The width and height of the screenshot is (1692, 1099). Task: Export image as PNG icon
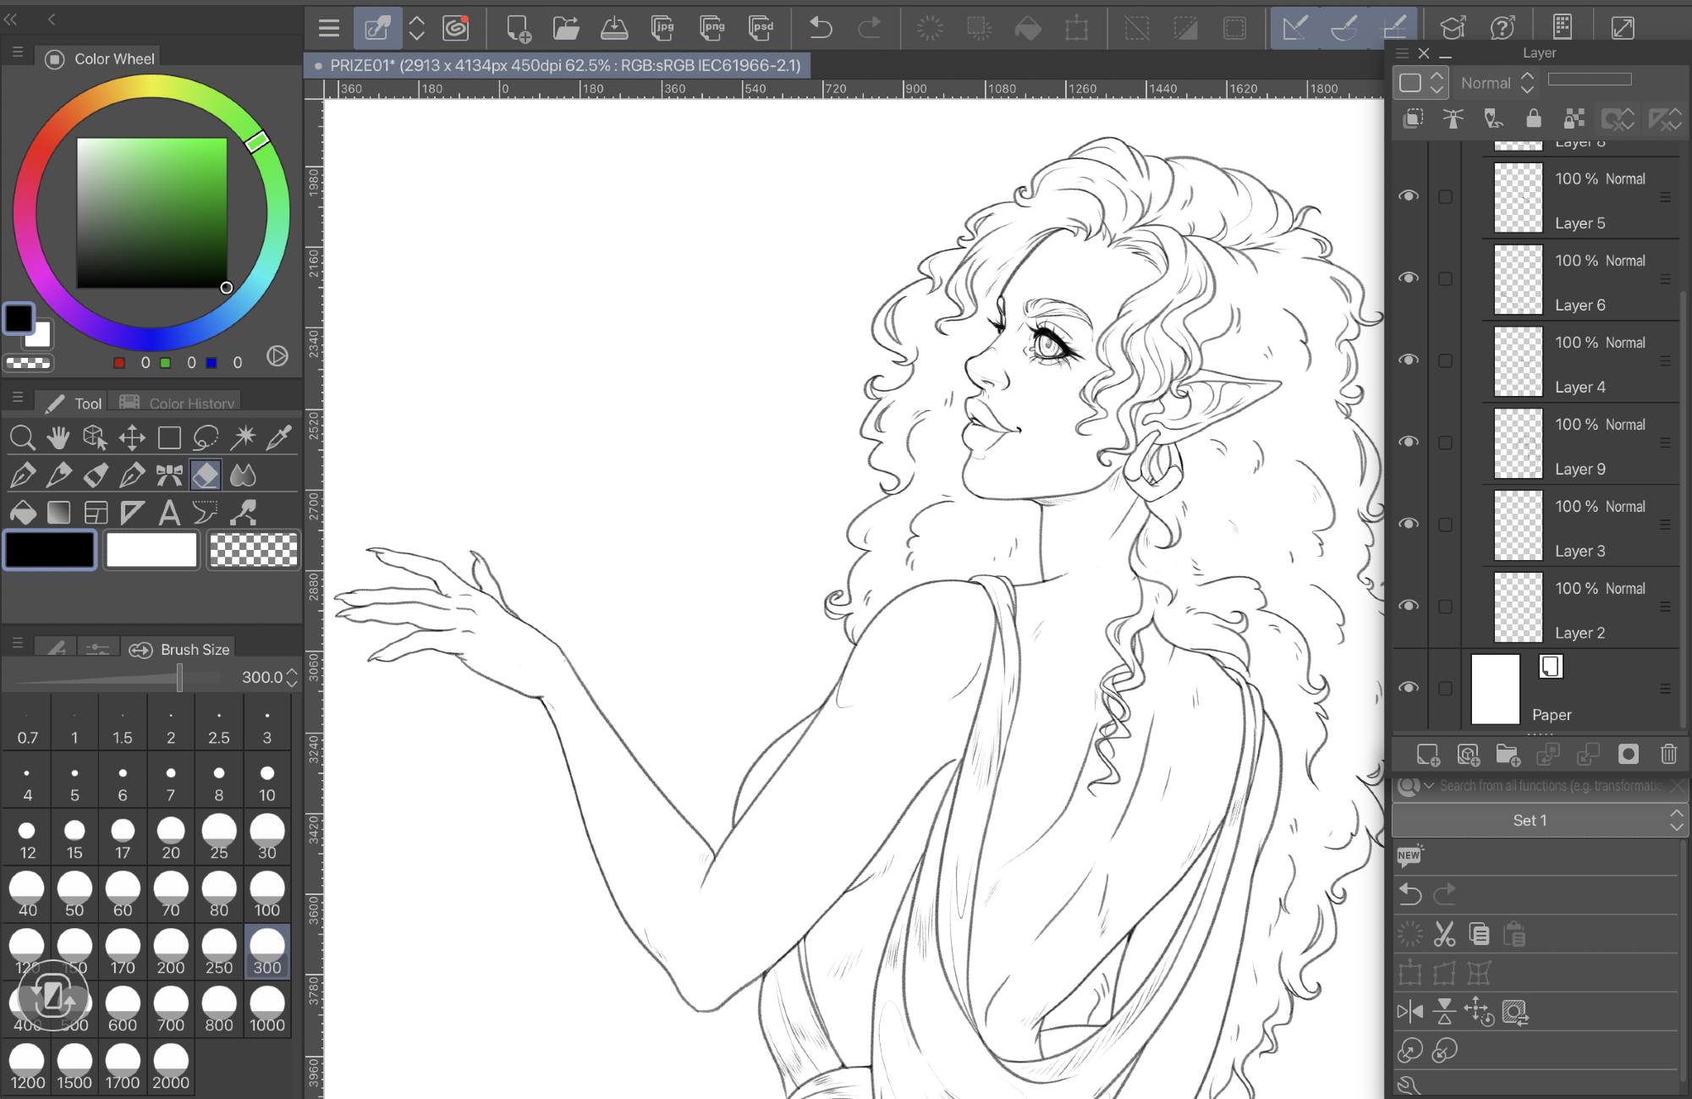(x=713, y=28)
